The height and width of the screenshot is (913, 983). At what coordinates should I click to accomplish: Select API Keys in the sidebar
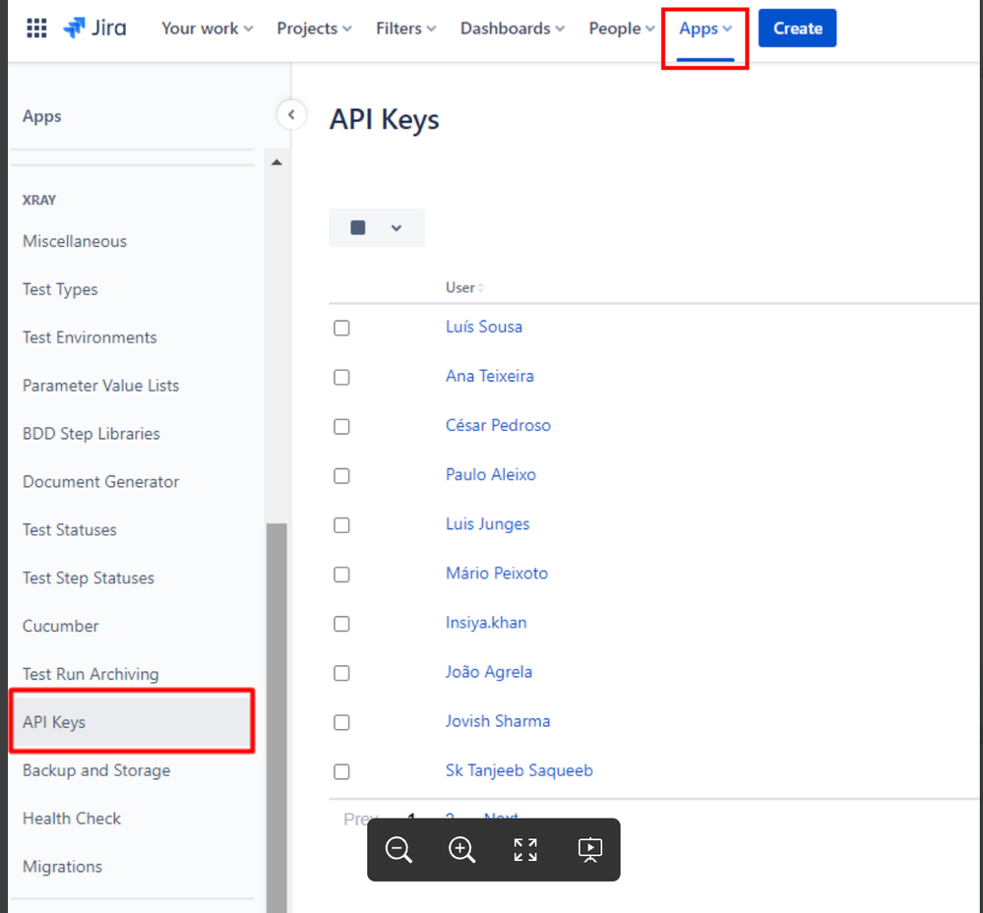click(x=132, y=722)
